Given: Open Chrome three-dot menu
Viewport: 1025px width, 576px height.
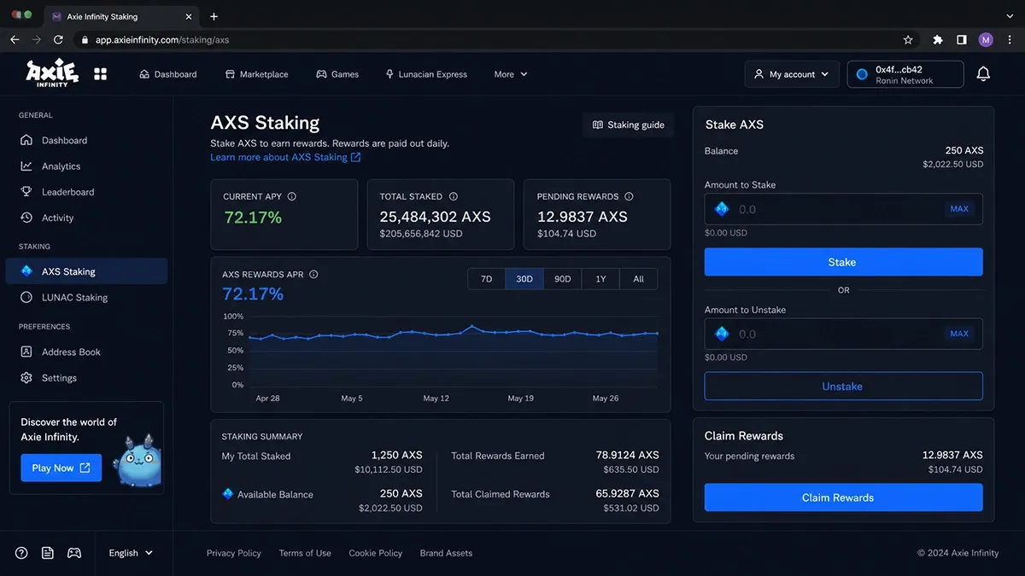Looking at the screenshot, I should (1009, 39).
